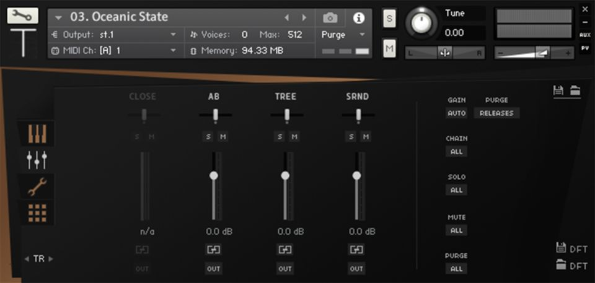Open the instrument name preset menu
The image size is (595, 283).
click(59, 18)
